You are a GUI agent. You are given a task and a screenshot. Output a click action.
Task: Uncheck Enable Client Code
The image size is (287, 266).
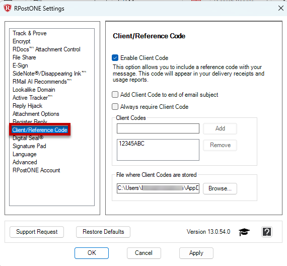click(115, 58)
